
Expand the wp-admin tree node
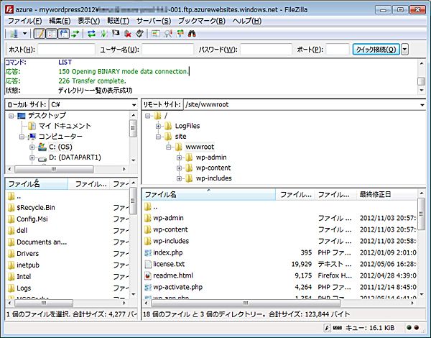pyautogui.click(x=179, y=157)
